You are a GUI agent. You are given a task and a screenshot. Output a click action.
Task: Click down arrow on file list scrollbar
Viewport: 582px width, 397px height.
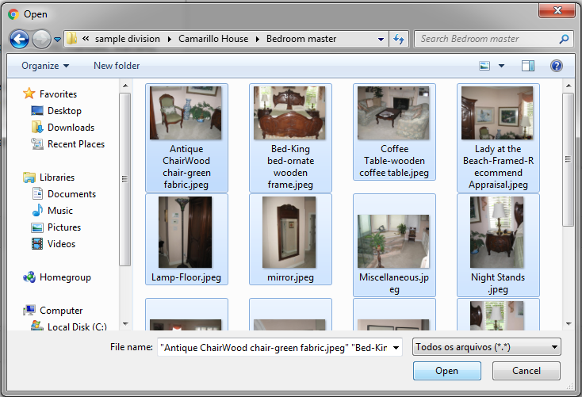tap(569, 324)
